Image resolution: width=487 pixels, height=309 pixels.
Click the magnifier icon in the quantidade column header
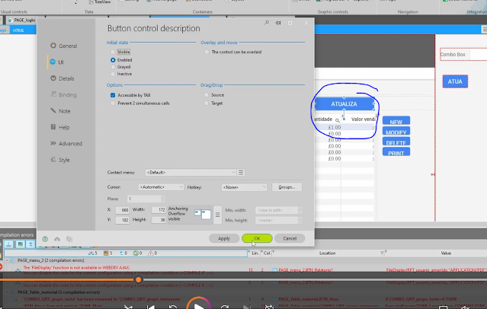pyautogui.click(x=338, y=120)
